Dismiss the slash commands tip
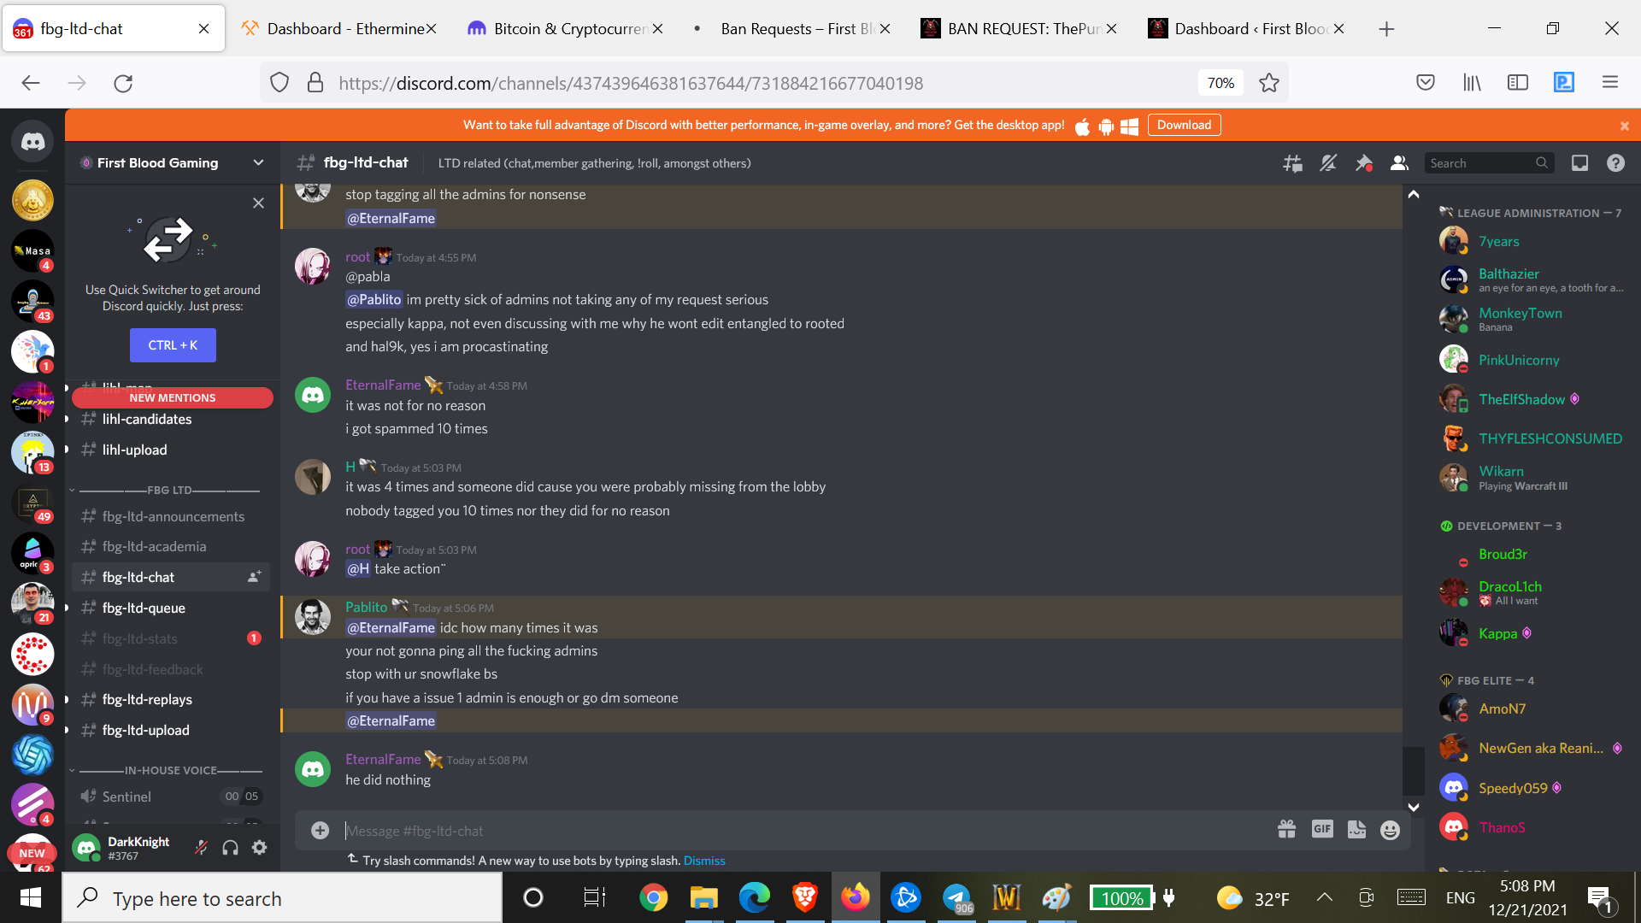 click(704, 861)
